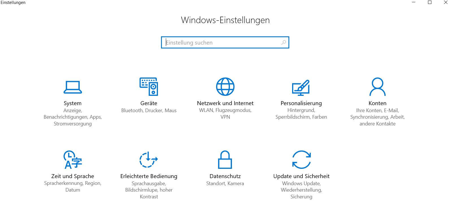
Task: Click the Standort, Kamera description text
Action: point(225,183)
